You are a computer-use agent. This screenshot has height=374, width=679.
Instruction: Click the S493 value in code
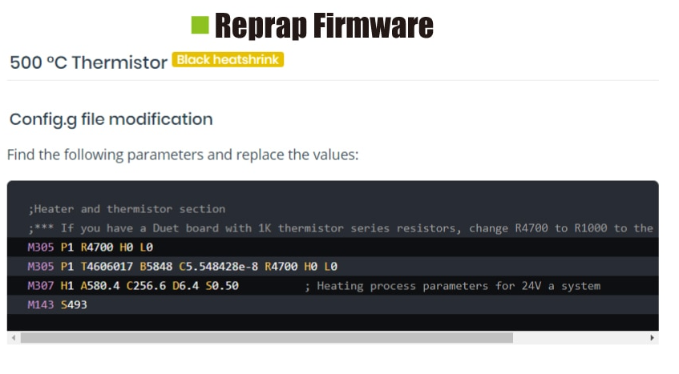point(74,305)
